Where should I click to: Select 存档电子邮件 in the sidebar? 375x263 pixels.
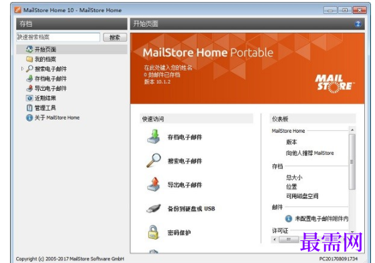coord(51,79)
